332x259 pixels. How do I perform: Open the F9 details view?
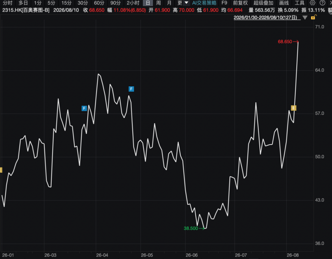(x=224, y=3)
